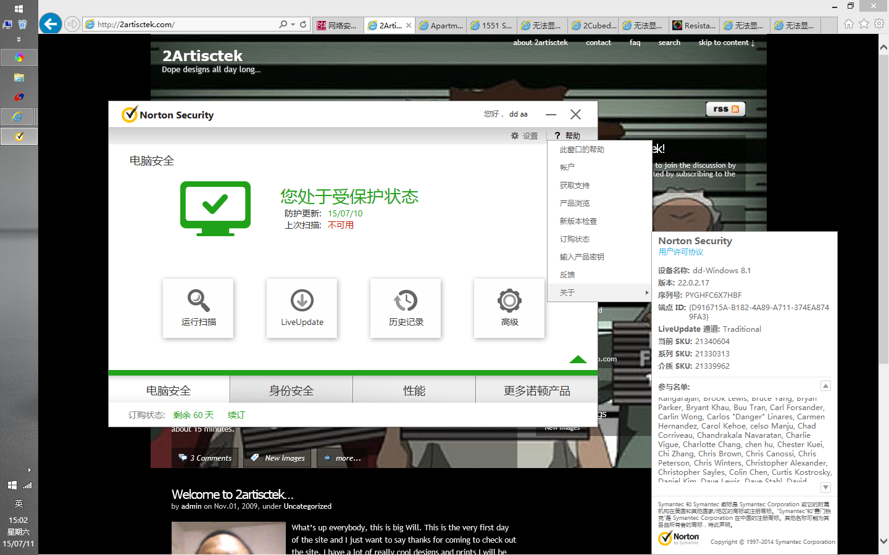Open Settings (设置) gear in Norton
This screenshot has width=889, height=555.
click(524, 136)
